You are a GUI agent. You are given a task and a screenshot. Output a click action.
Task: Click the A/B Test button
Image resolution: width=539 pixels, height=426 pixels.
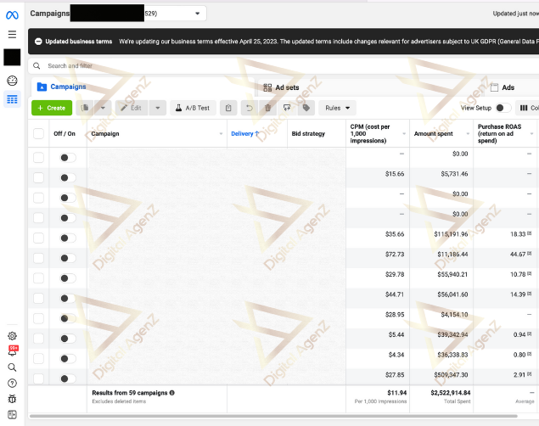194,108
